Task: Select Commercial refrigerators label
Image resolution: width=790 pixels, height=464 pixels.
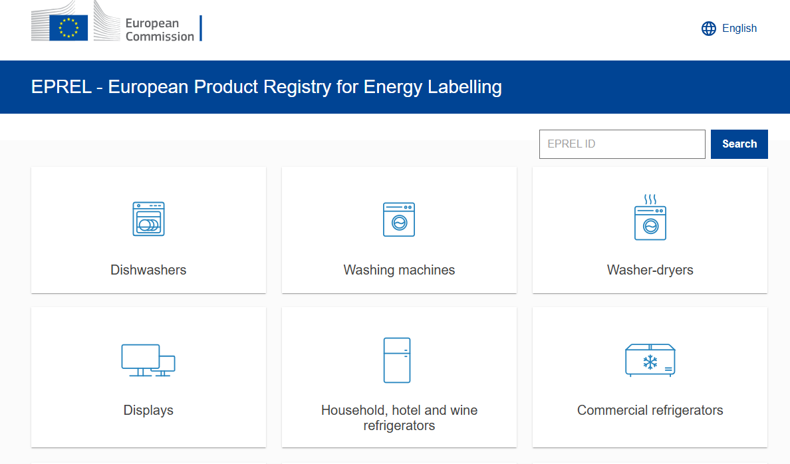Action: point(650,410)
